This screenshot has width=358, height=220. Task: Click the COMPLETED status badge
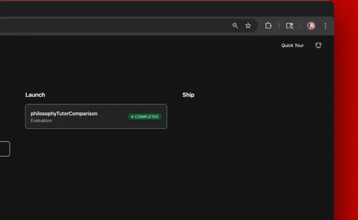145,117
